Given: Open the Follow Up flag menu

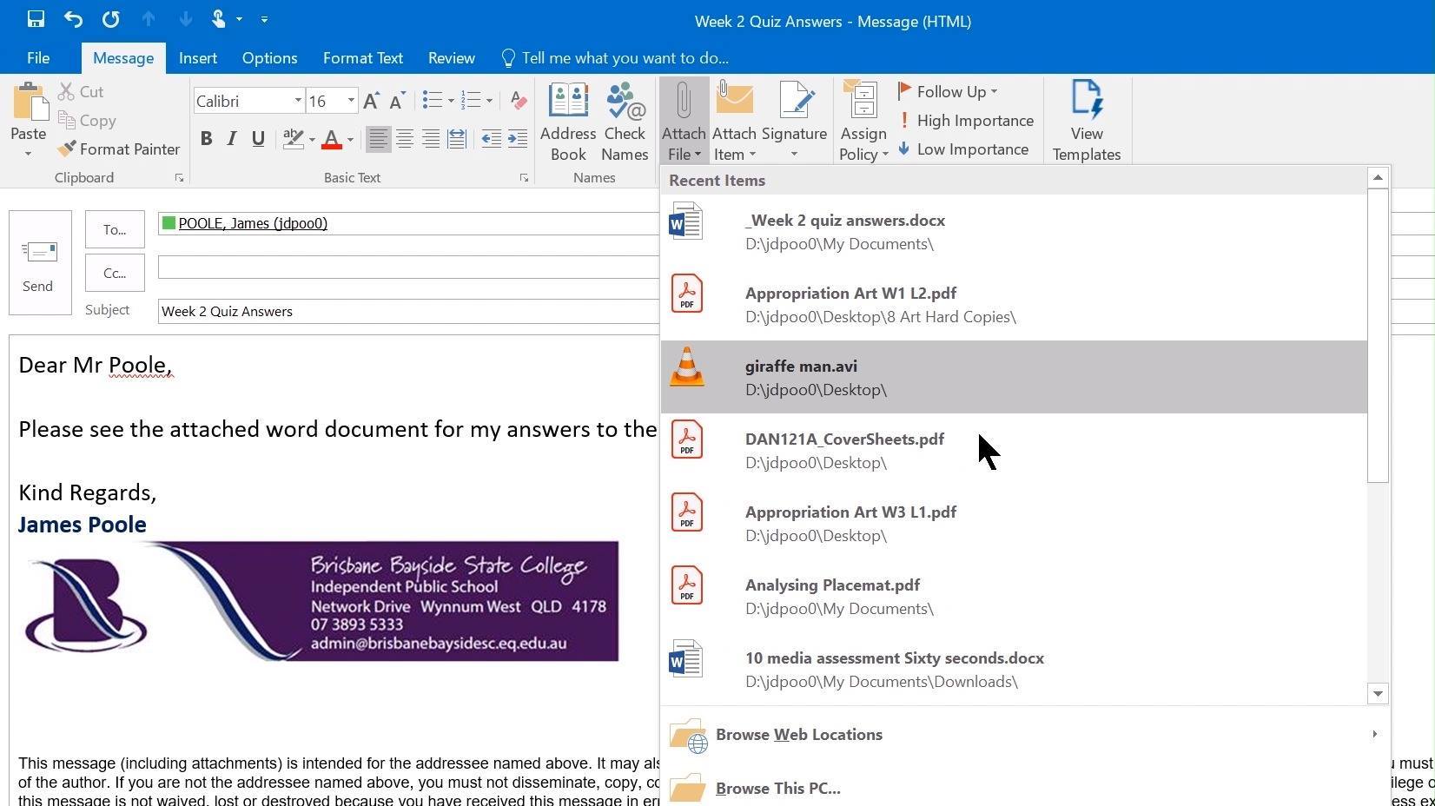Looking at the screenshot, I should pos(948,91).
